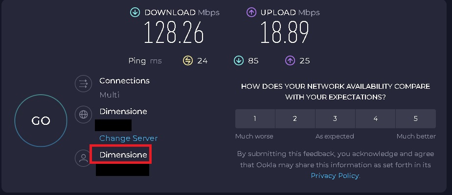Click the upload arrow icon

pyautogui.click(x=251, y=12)
